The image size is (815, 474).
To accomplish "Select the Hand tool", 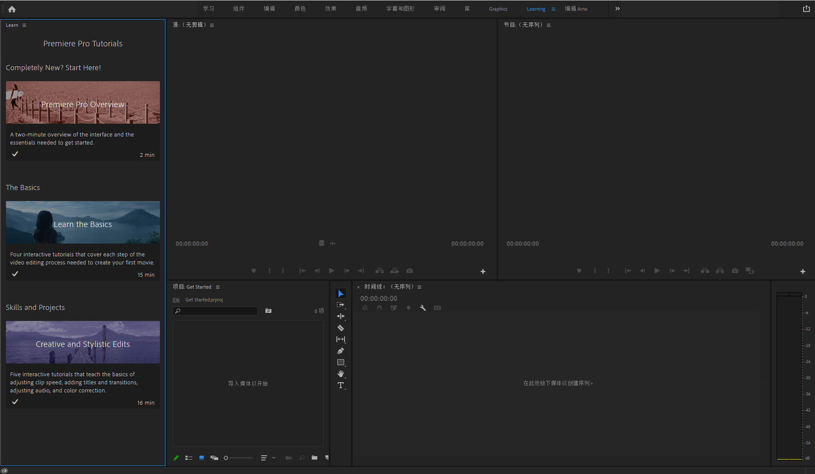I will pos(341,374).
